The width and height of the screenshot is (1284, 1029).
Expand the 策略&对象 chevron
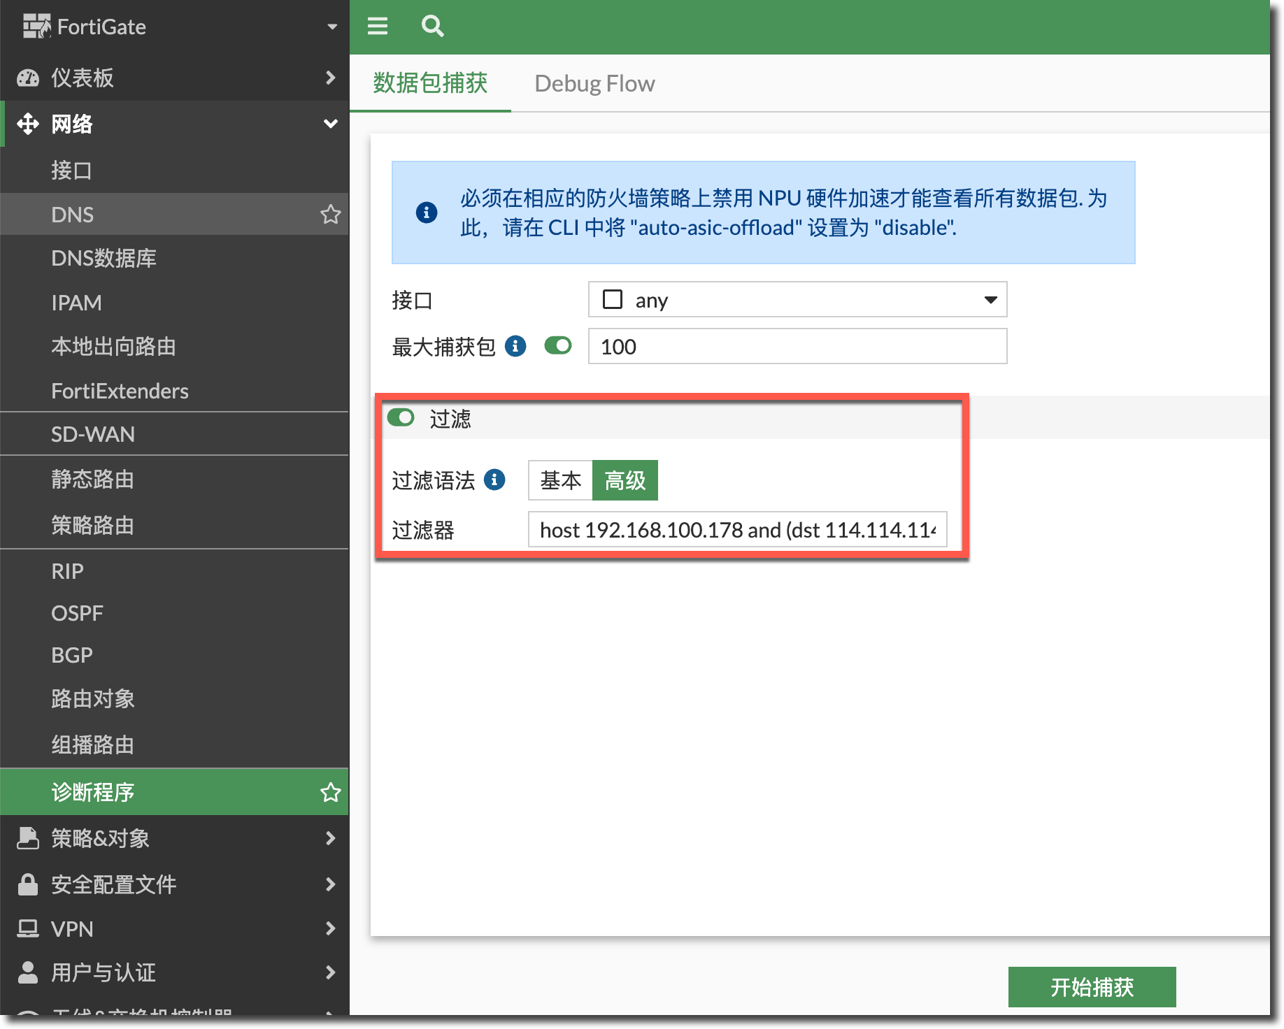pyautogui.click(x=331, y=837)
